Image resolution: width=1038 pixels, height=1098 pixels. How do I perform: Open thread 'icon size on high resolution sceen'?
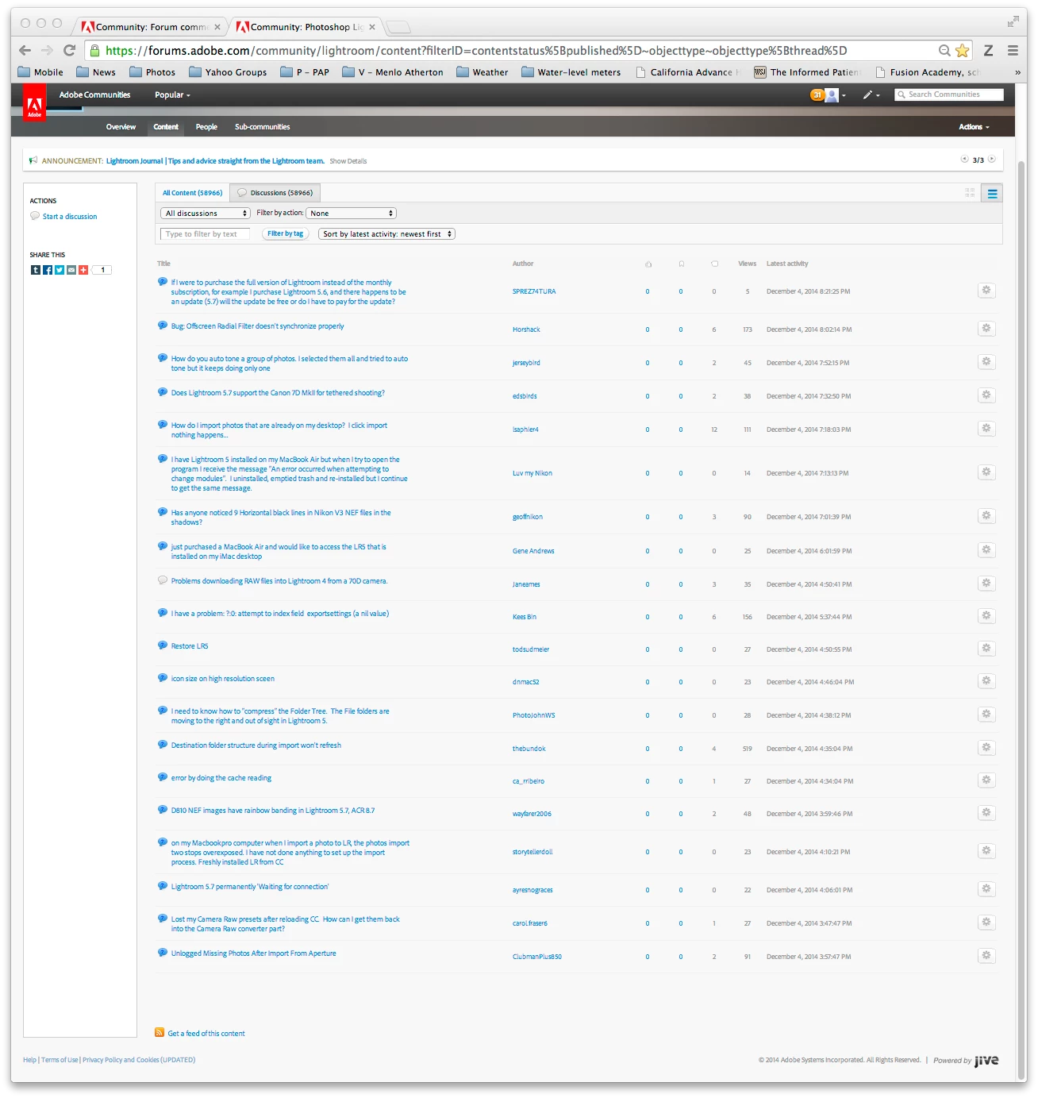pos(223,679)
